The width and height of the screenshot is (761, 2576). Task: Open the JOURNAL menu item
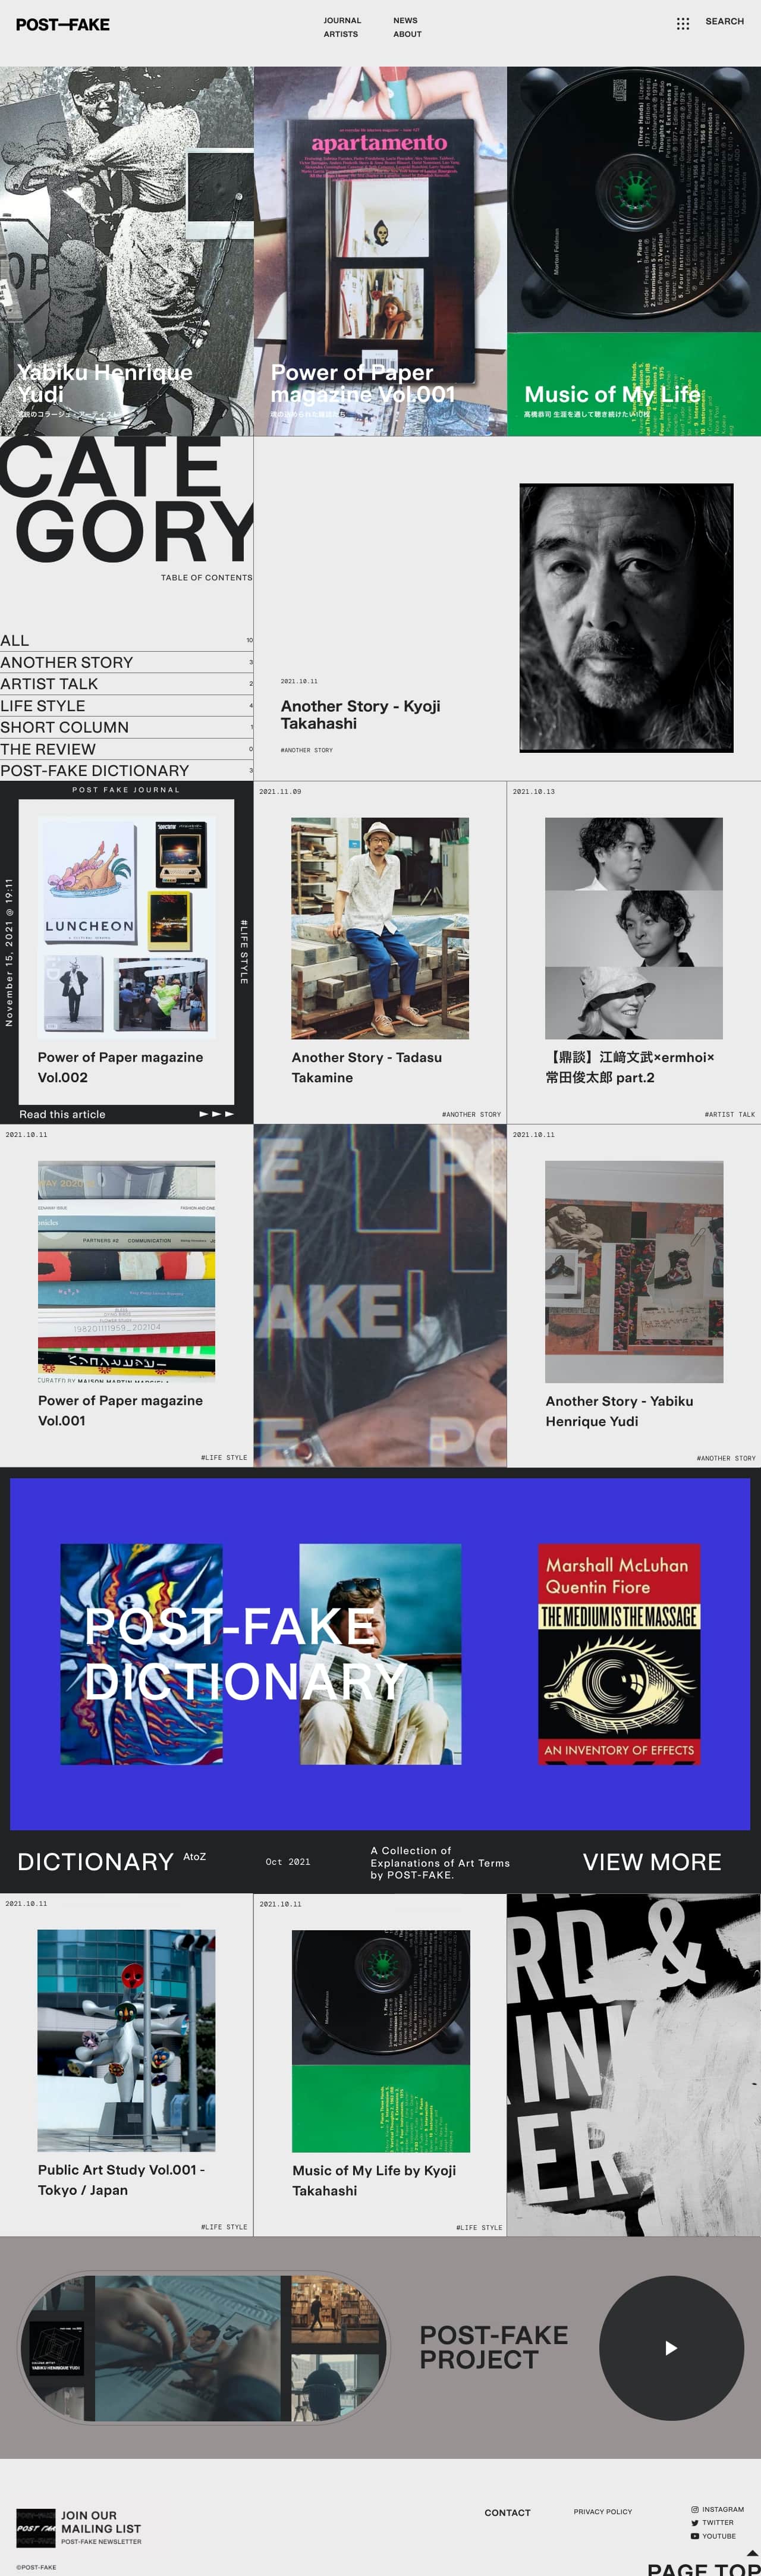[x=342, y=20]
